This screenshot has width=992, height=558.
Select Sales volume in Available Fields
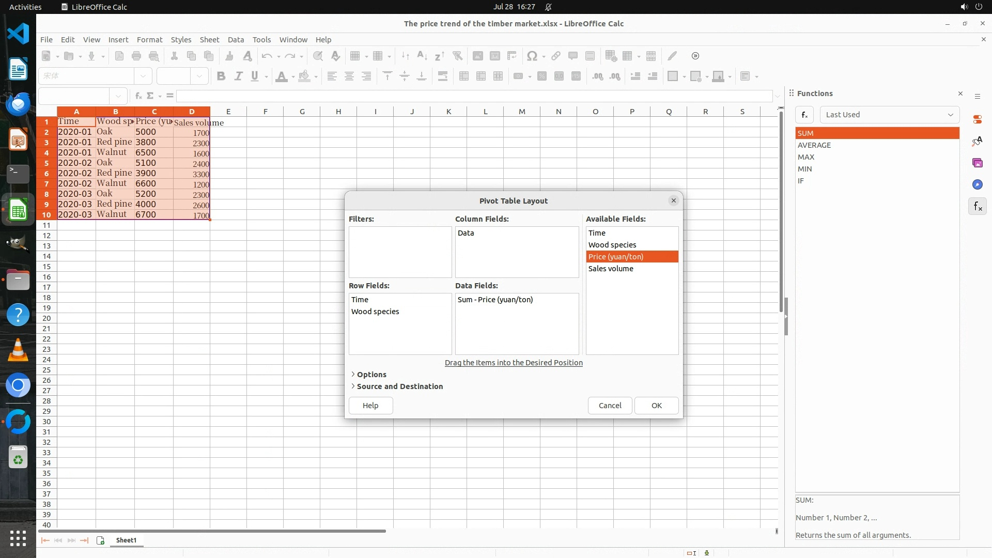[x=611, y=269]
